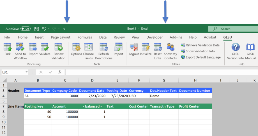This screenshot has width=258, height=136.
Task: Open the File tab
Action: point(7,37)
